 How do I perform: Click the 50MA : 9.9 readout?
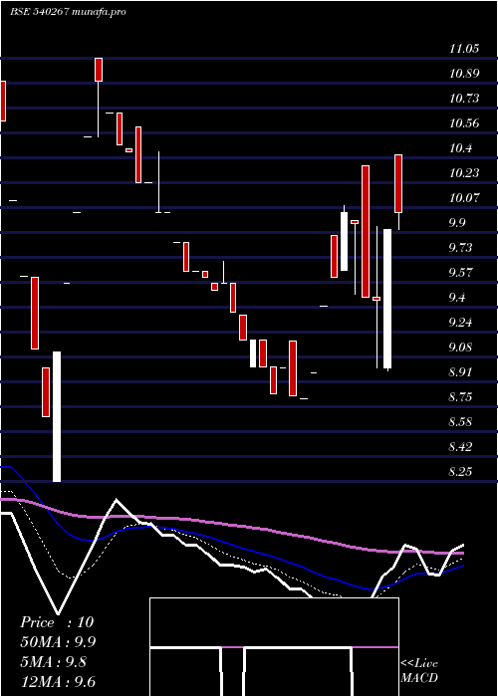[58, 642]
